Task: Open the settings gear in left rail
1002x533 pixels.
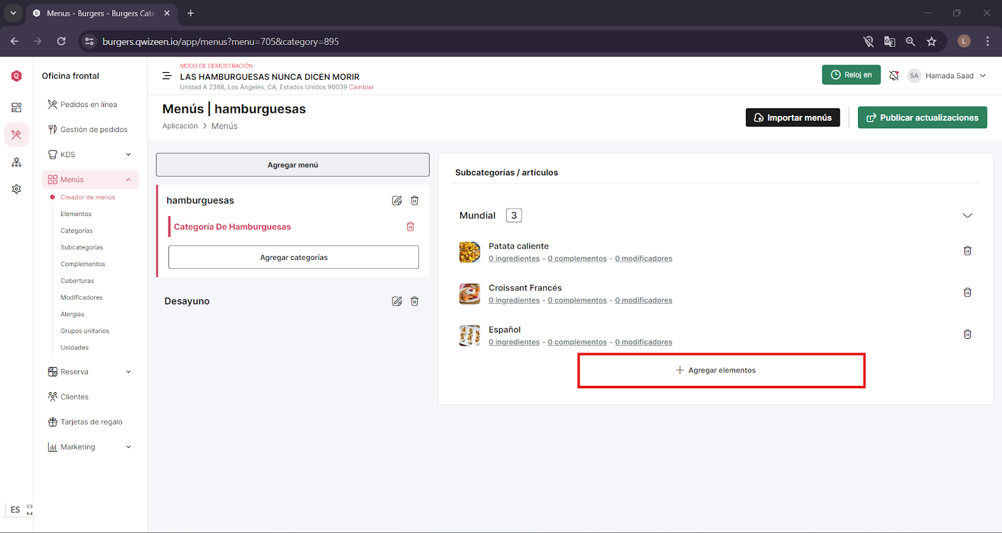Action: 16,189
